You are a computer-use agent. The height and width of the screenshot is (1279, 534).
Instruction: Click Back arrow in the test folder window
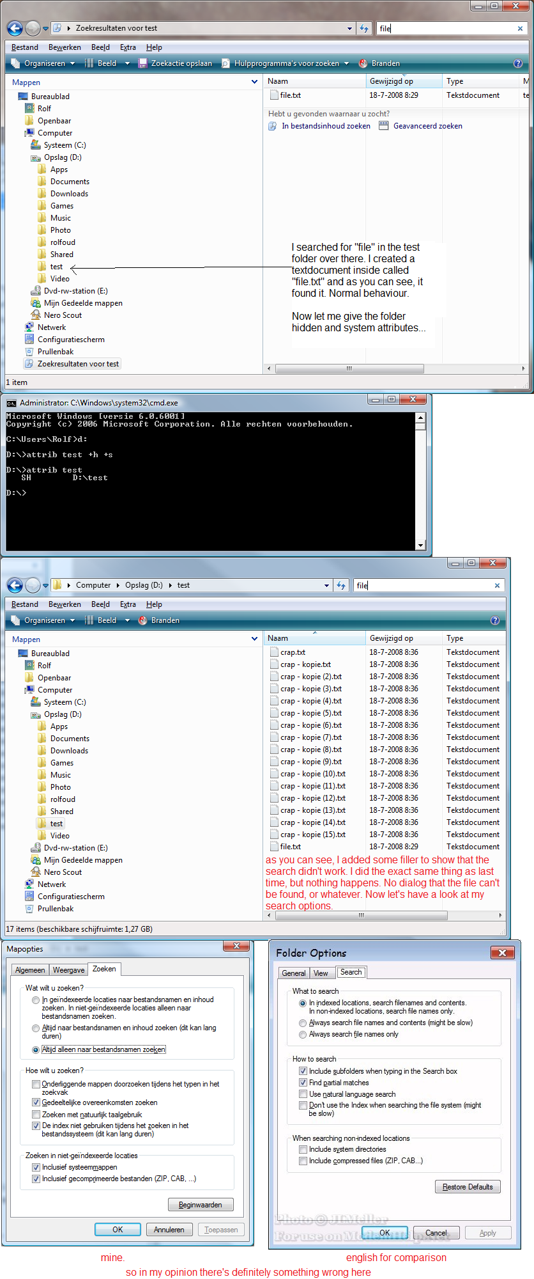coord(15,585)
